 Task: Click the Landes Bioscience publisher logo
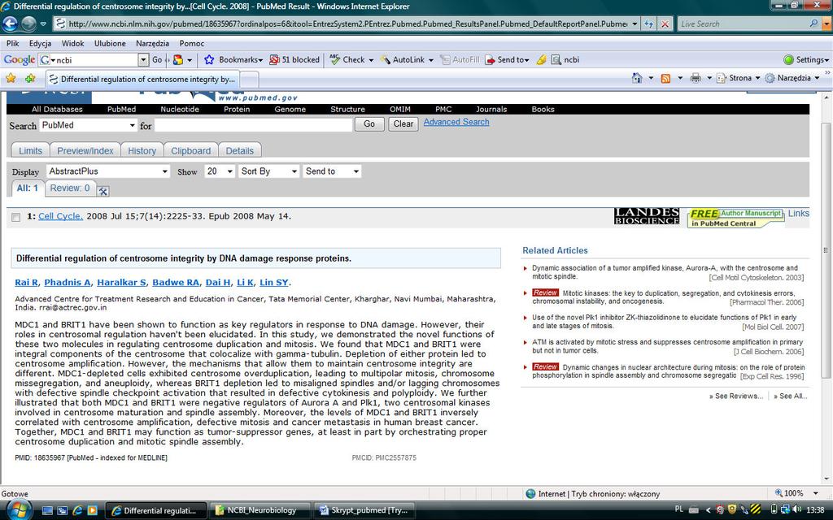(x=647, y=216)
